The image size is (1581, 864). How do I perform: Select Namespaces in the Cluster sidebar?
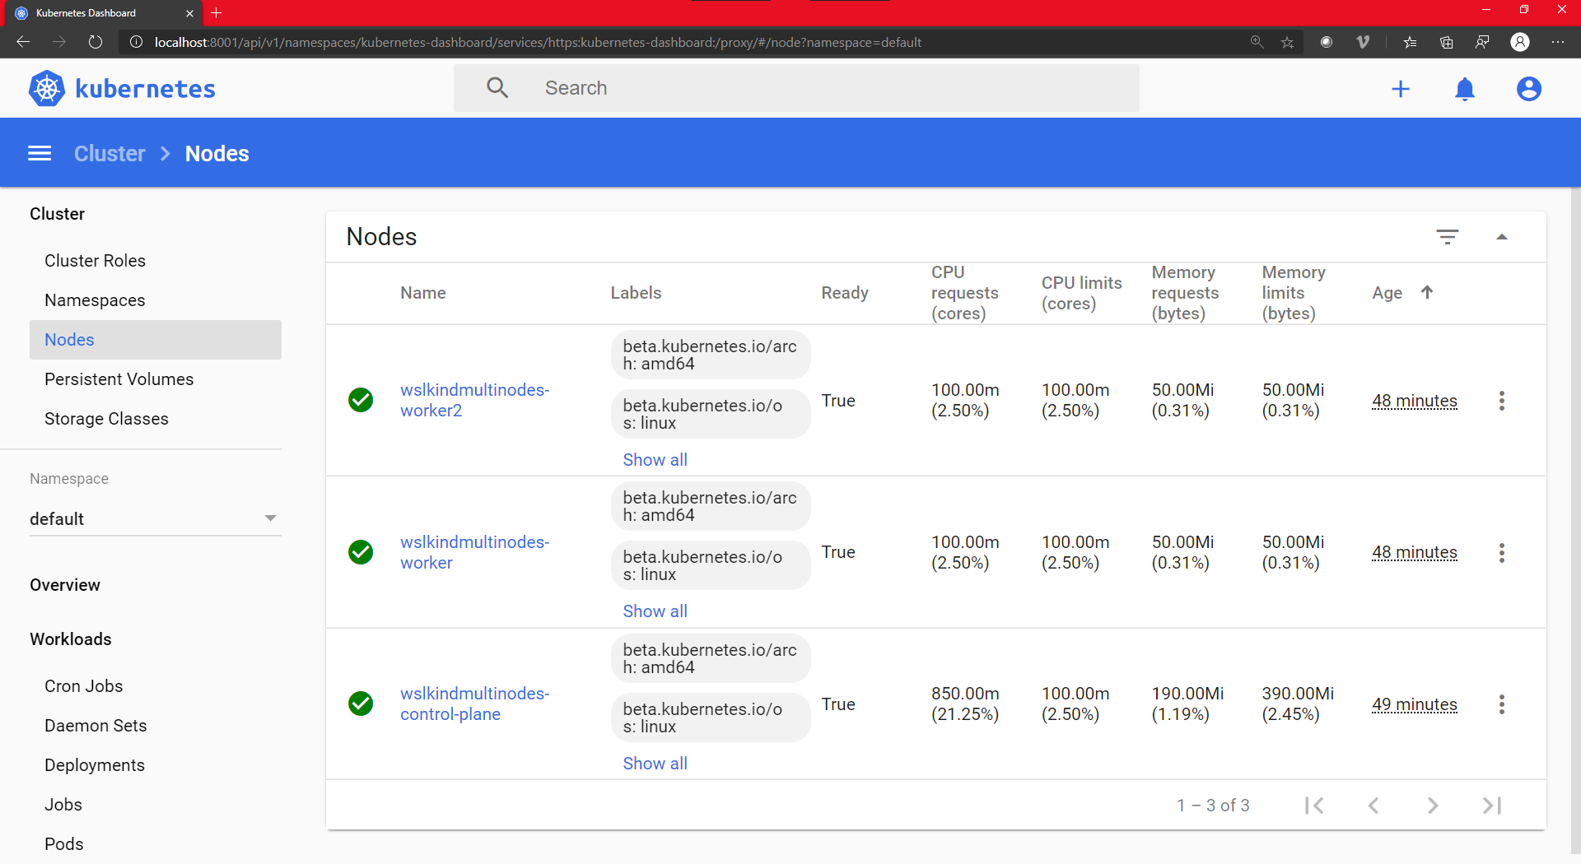tap(95, 300)
